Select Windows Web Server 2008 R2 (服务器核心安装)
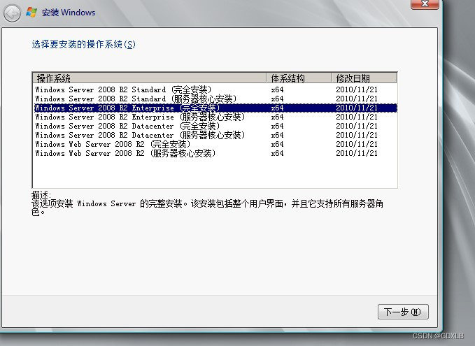Screen dimensions: 475x346 215,153
